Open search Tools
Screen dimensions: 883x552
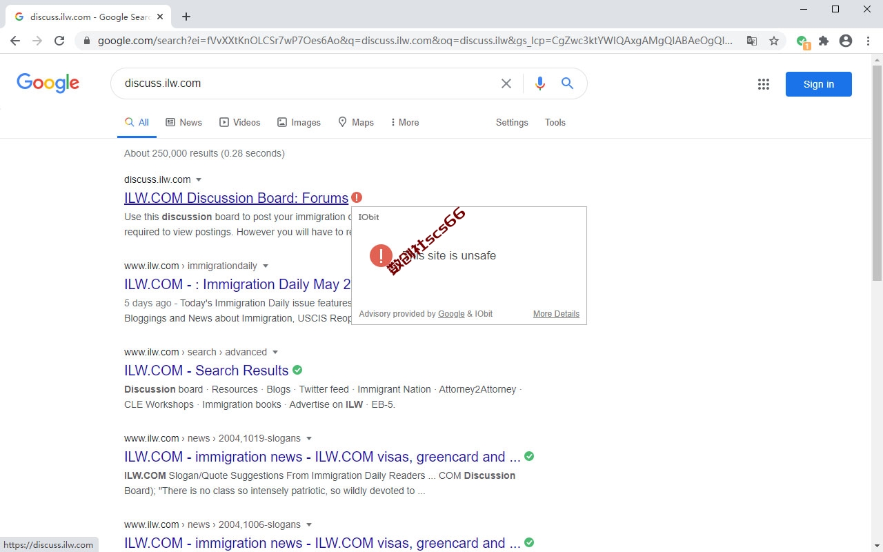coord(555,122)
